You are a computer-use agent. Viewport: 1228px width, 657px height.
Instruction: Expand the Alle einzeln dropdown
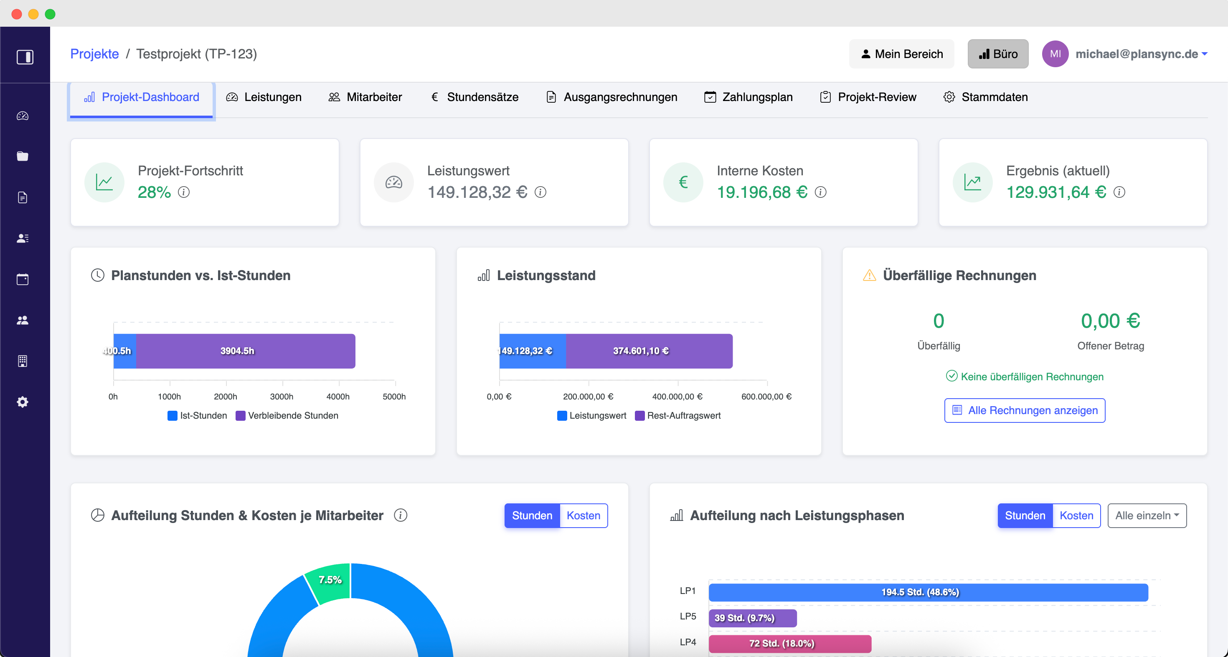point(1147,515)
